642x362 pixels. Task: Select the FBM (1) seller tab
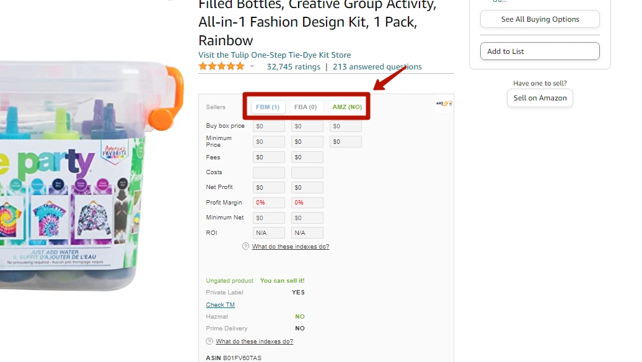268,106
